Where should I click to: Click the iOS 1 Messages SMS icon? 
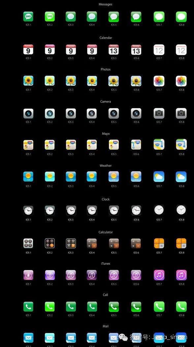click(28, 17)
